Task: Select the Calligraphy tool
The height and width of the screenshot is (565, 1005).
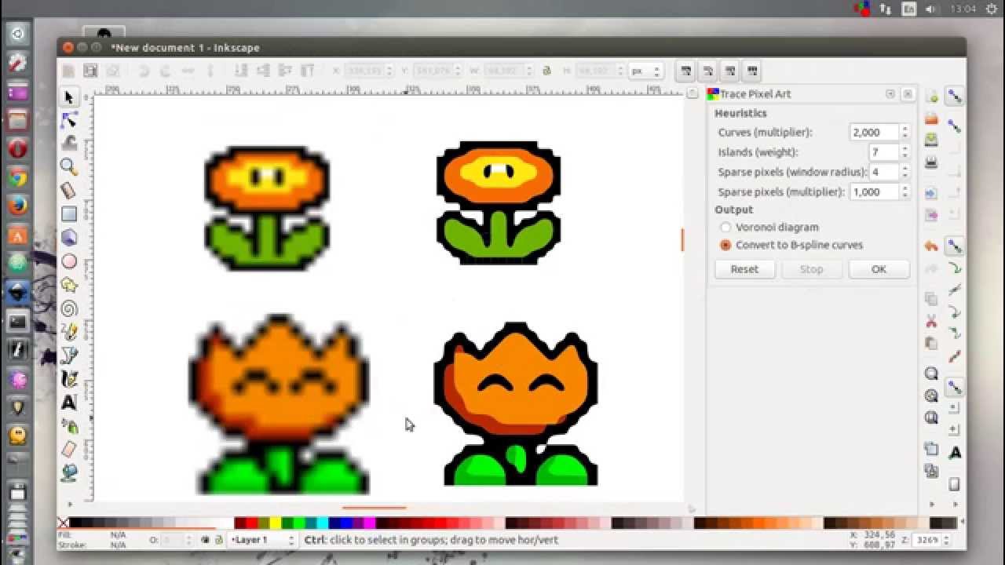Action: pos(69,378)
